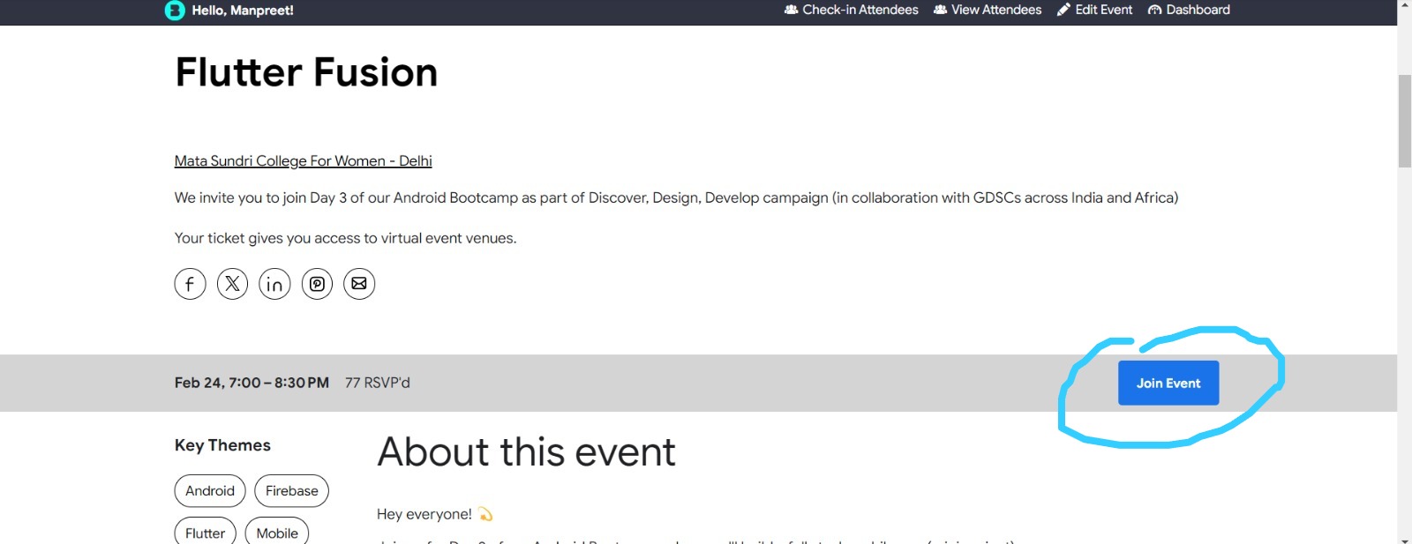The image size is (1412, 544).
Task: Share event on Facebook
Action: coord(190,284)
